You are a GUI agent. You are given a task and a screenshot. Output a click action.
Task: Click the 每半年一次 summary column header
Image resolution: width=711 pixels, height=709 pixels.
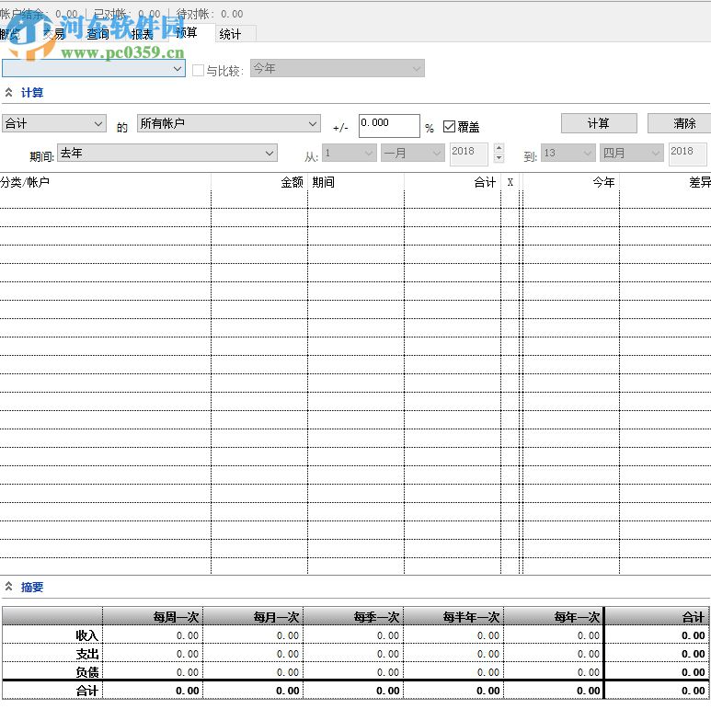pos(453,616)
